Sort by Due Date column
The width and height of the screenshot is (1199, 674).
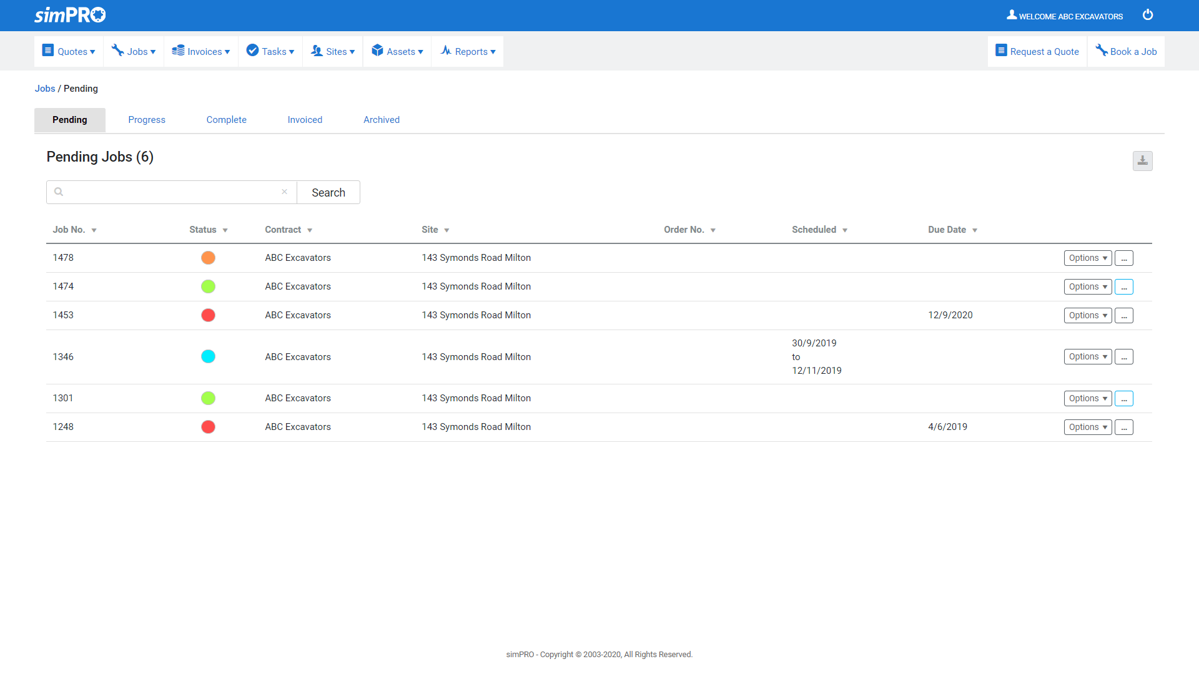click(x=952, y=230)
